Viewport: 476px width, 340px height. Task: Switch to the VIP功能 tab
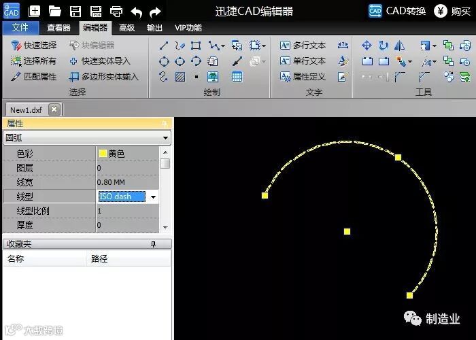(188, 28)
